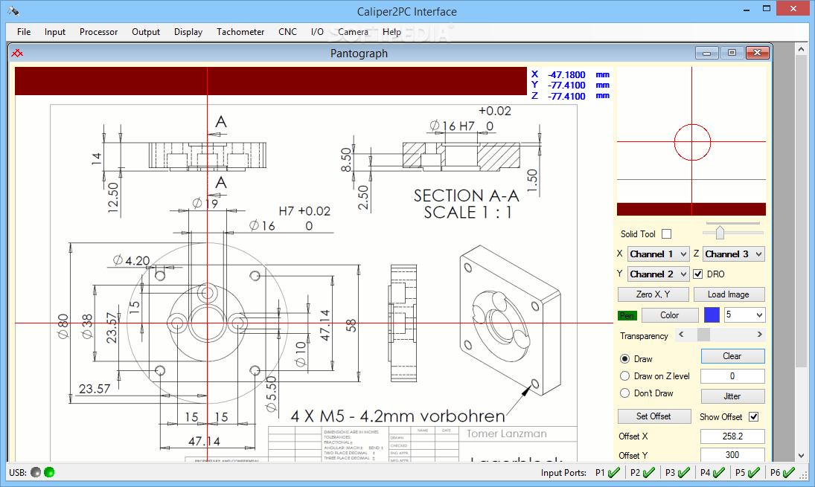This screenshot has width=815, height=487.
Task: Open the Help menu
Action: (392, 32)
